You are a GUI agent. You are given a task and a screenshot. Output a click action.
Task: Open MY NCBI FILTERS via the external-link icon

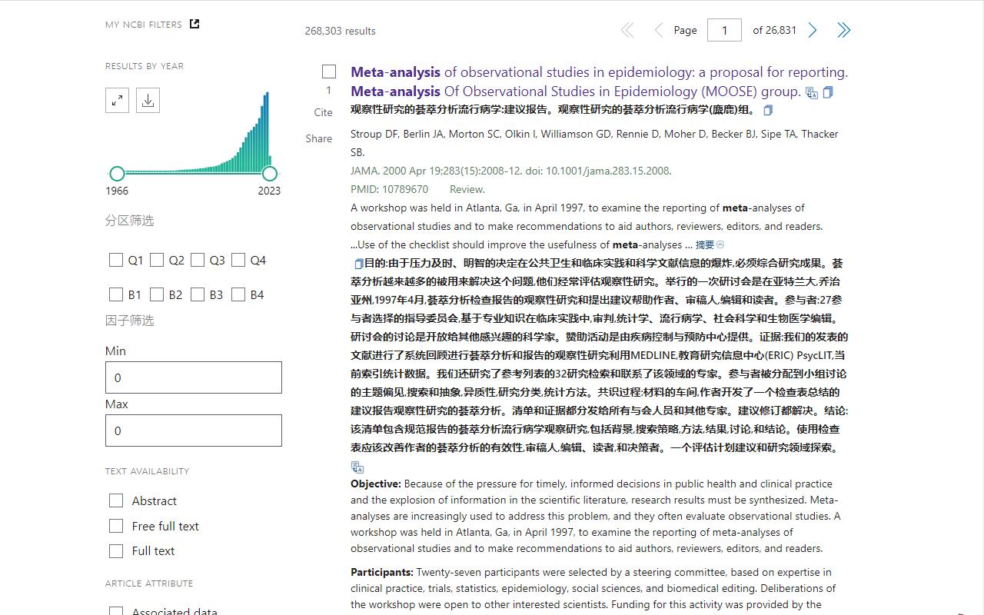[193, 24]
